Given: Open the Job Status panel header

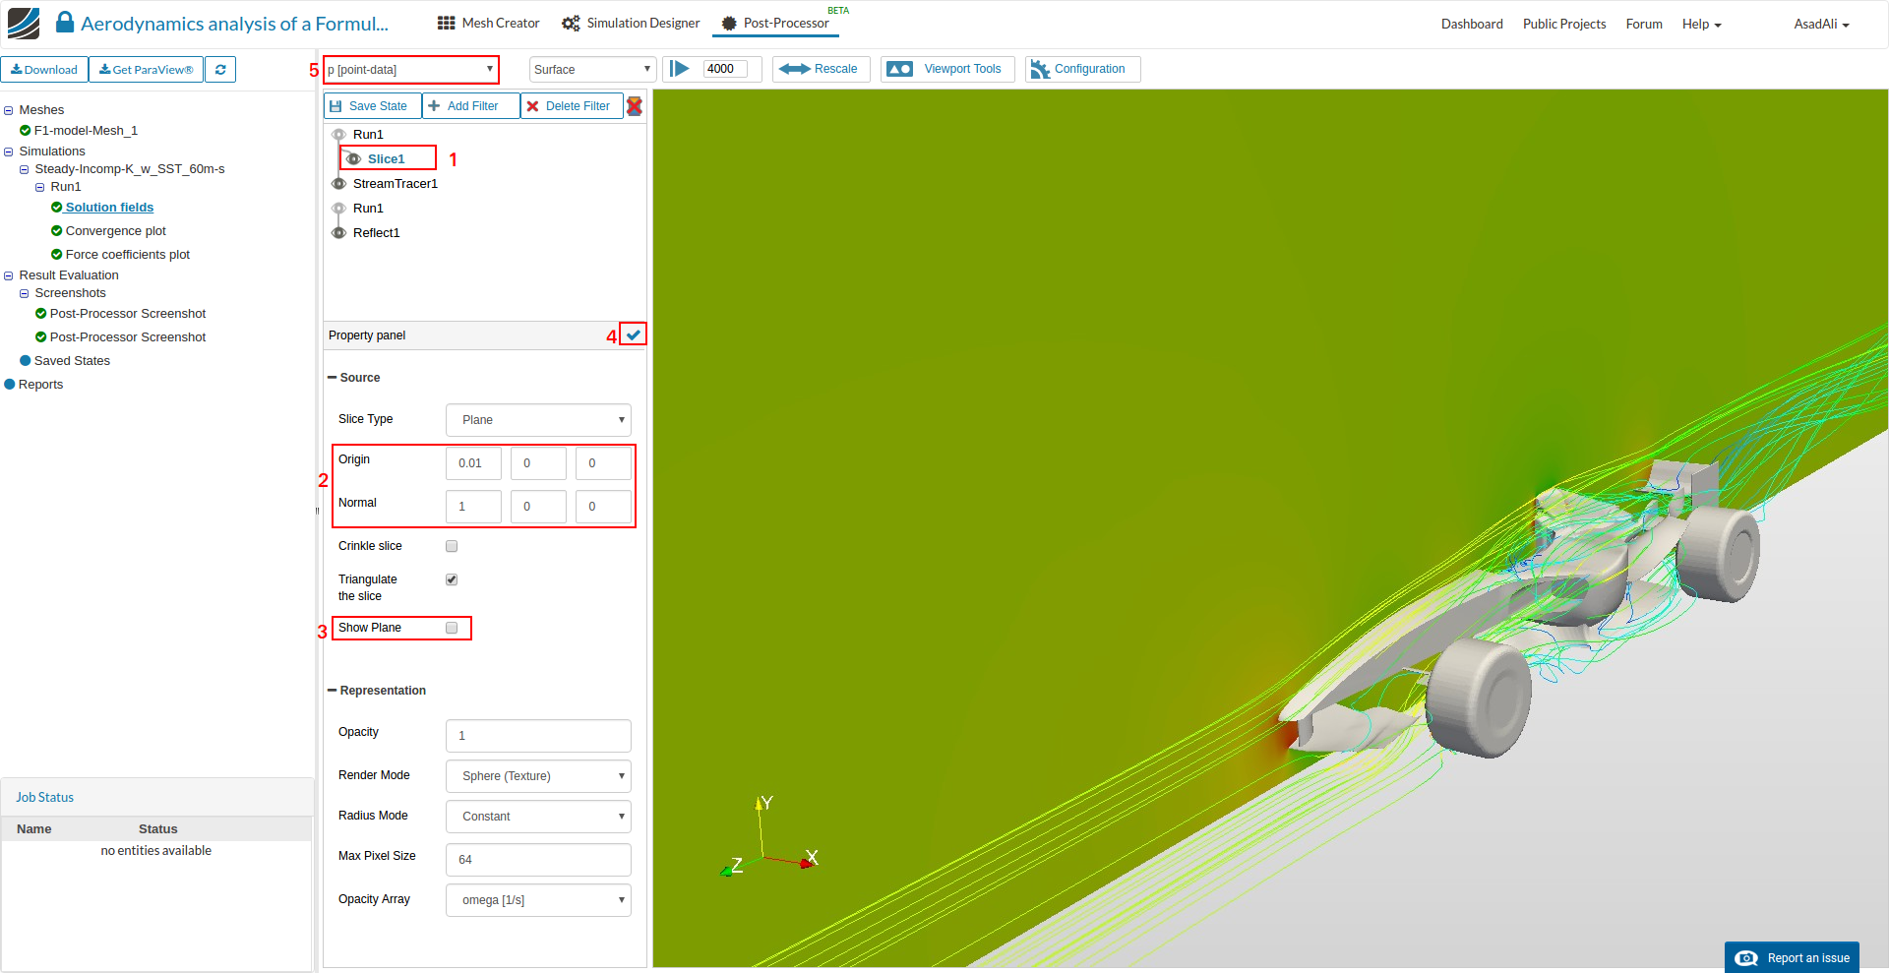Looking at the screenshot, I should coord(156,798).
